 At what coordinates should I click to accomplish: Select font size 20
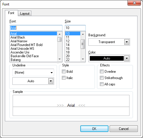[x=73, y=56]
